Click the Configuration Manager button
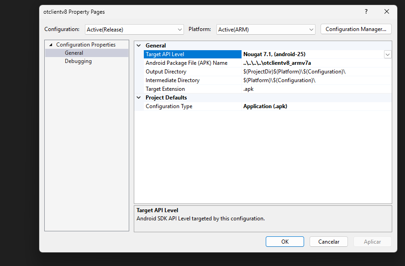Viewport: 405px width, 266px height. [x=356, y=29]
